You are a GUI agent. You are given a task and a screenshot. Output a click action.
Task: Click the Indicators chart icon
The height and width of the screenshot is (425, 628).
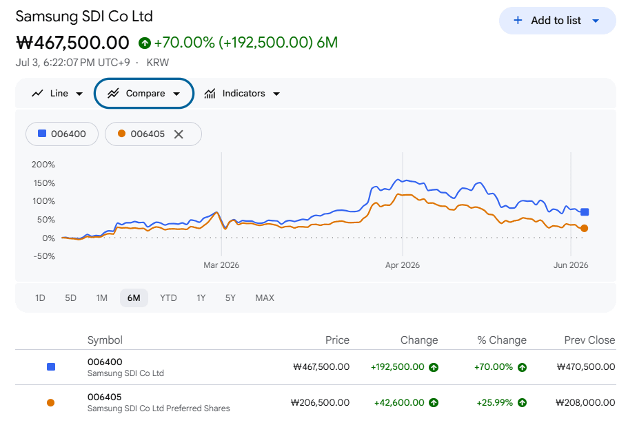click(210, 93)
